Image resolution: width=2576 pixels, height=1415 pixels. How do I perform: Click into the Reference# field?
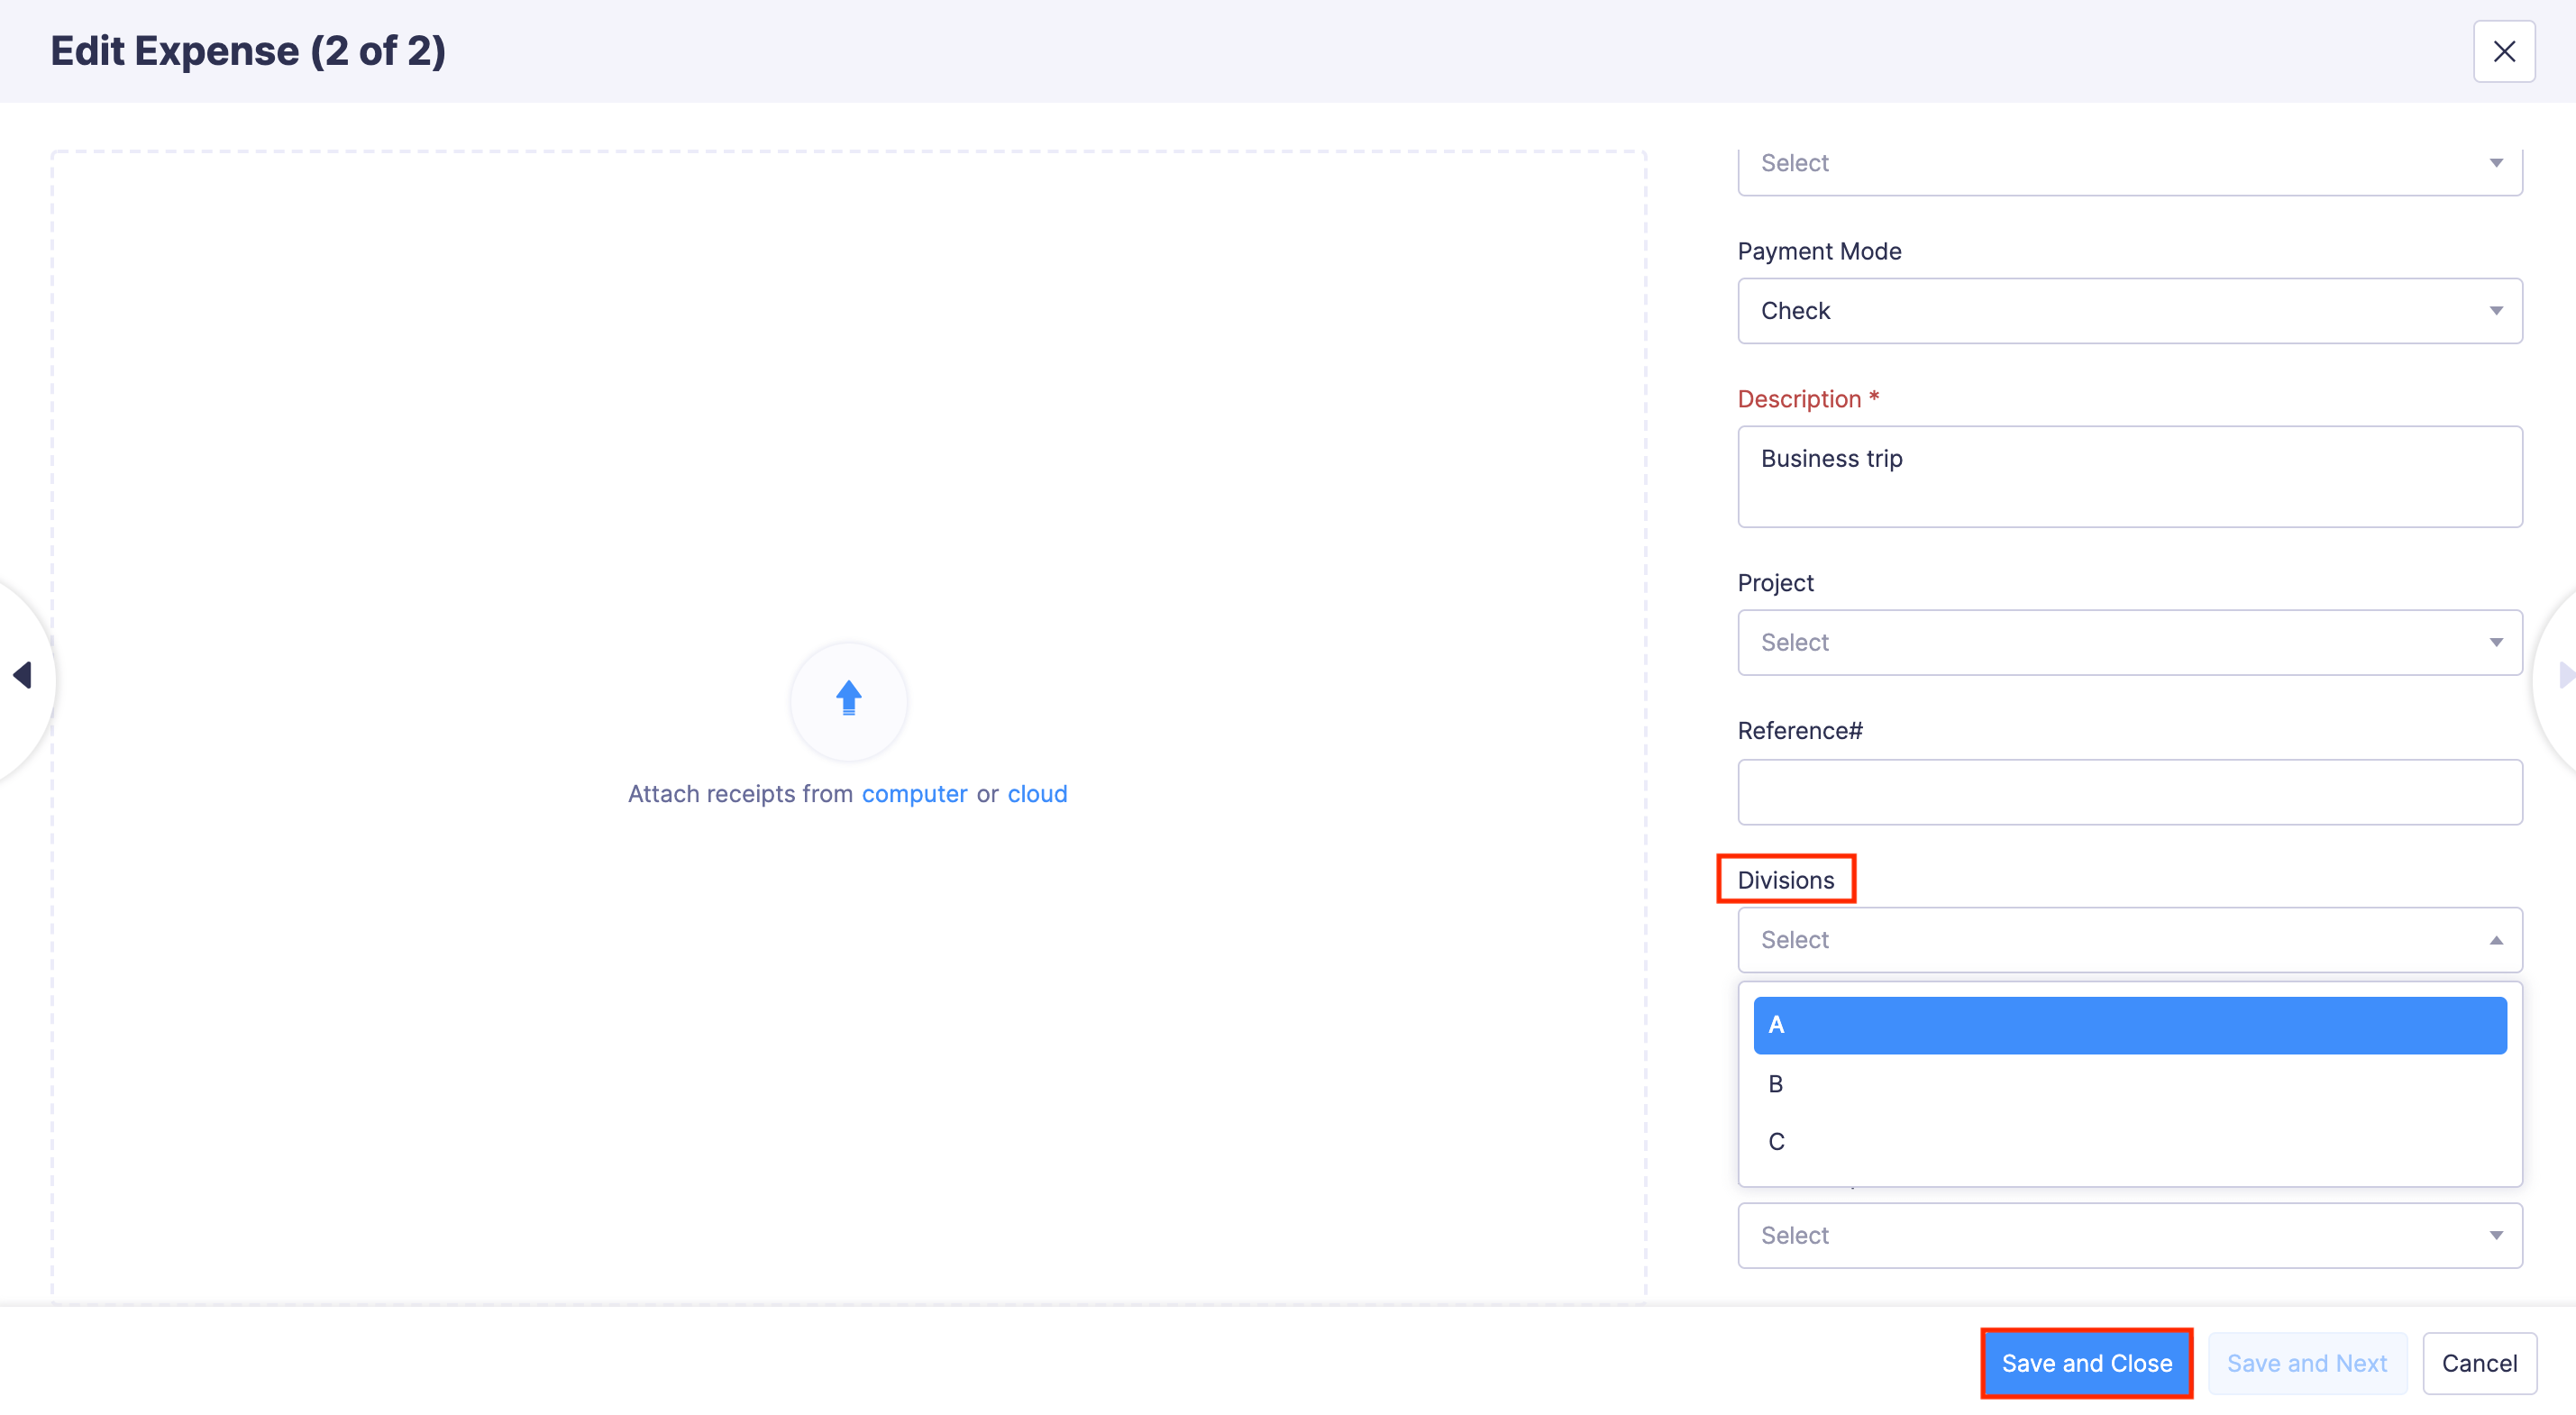click(2128, 791)
